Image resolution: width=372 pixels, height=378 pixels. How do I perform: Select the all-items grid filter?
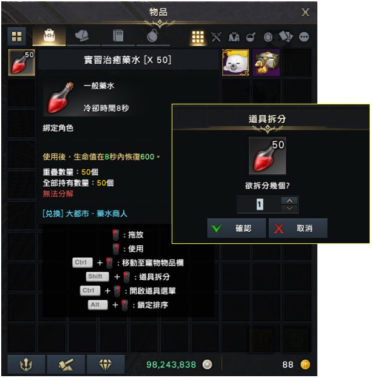tap(198, 37)
